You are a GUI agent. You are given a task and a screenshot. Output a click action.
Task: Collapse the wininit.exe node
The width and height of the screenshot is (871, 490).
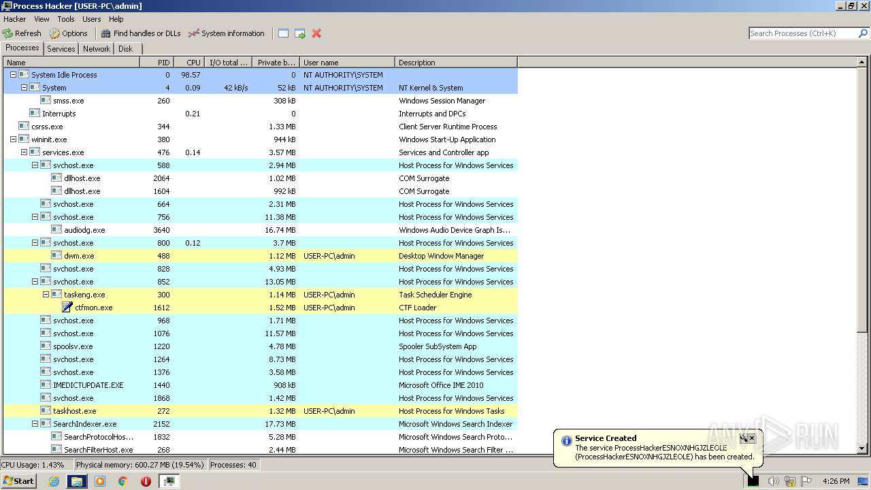(x=13, y=140)
